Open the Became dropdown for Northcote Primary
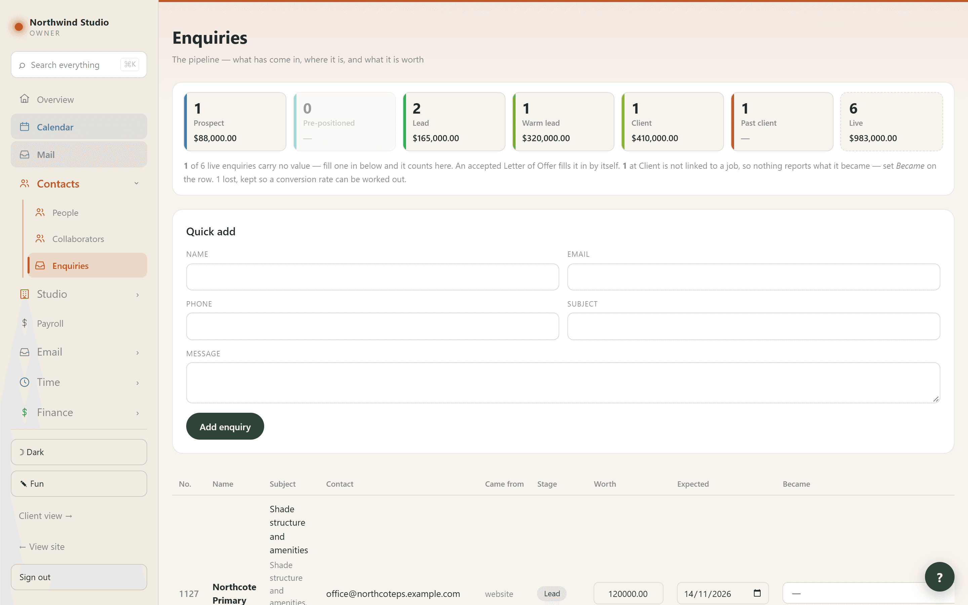This screenshot has height=605, width=968. pyautogui.click(x=868, y=593)
